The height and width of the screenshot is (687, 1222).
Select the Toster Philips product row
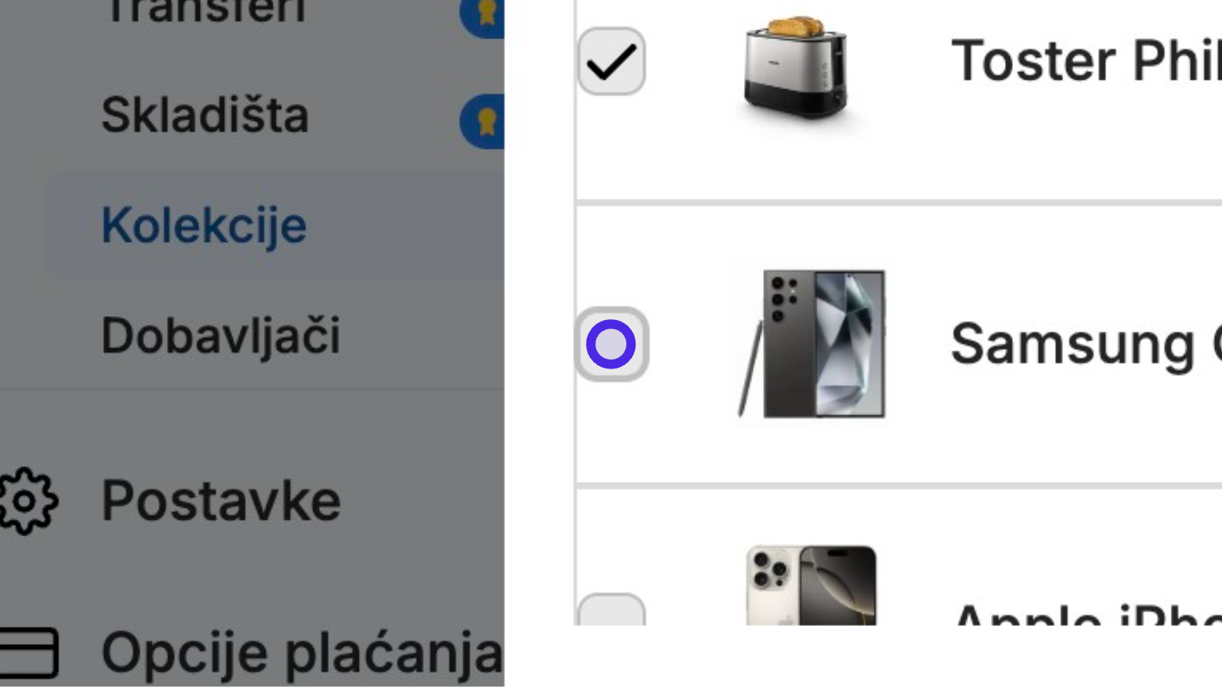pyautogui.click(x=898, y=100)
